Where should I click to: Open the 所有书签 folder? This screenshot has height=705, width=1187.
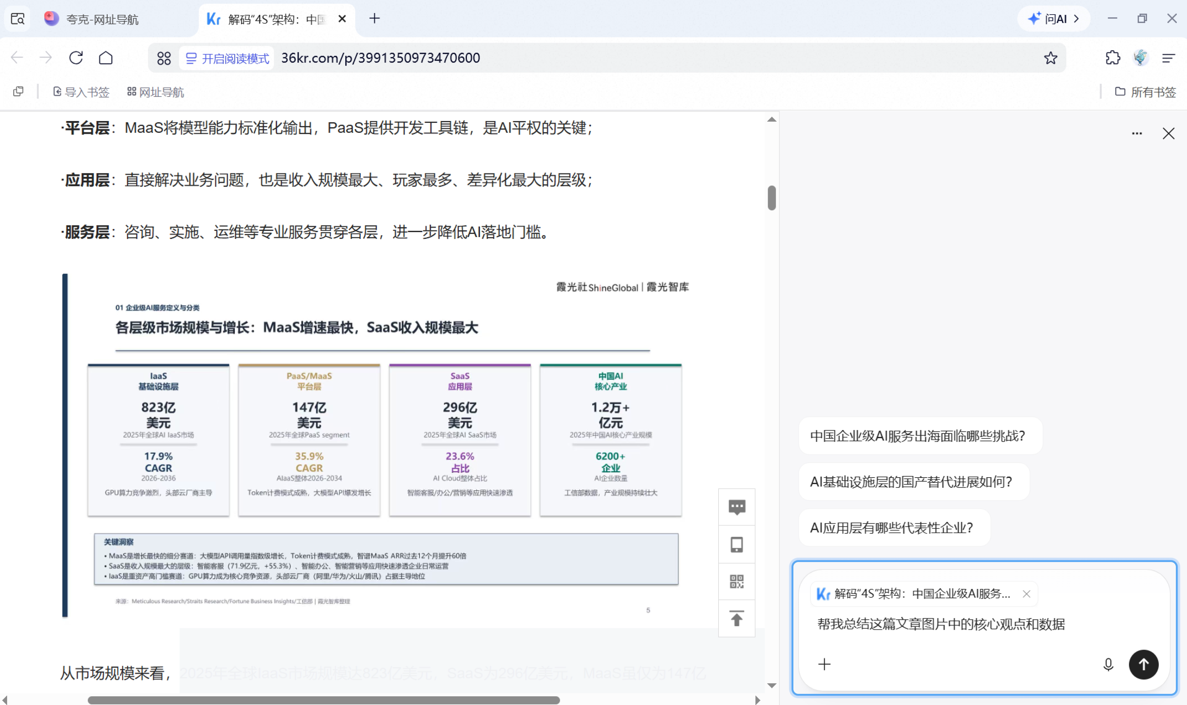[1145, 92]
